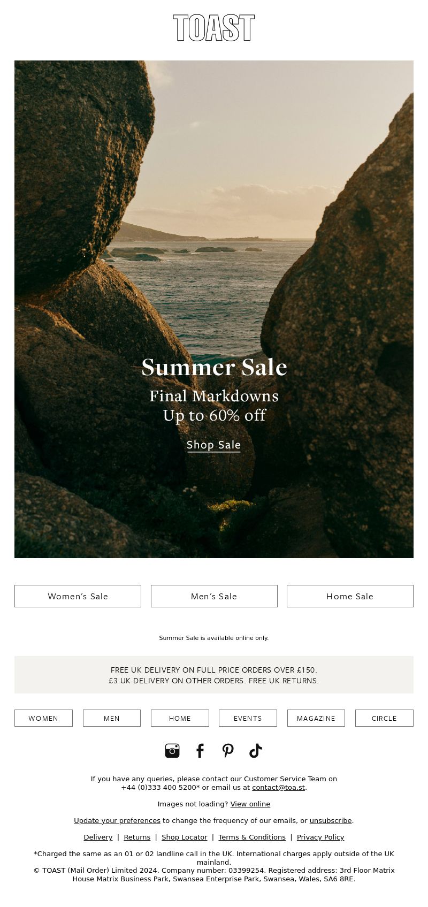
Task: Go to the MAGAZINE section
Action: [x=316, y=718]
